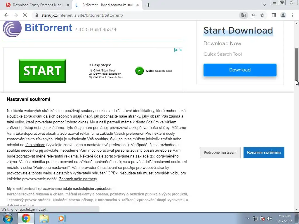The image size is (299, 224).
Task: Open a new browser tab
Action: tap(149, 5)
